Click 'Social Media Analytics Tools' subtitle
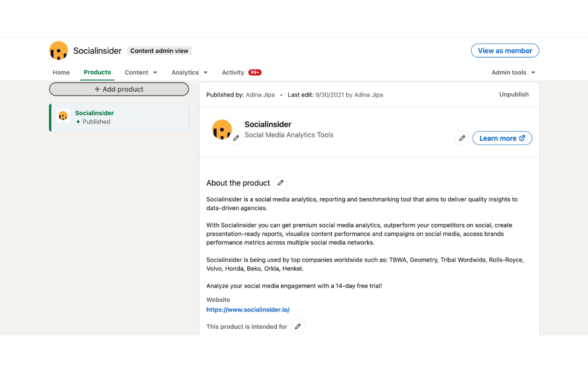The width and height of the screenshot is (588, 373). pos(289,135)
